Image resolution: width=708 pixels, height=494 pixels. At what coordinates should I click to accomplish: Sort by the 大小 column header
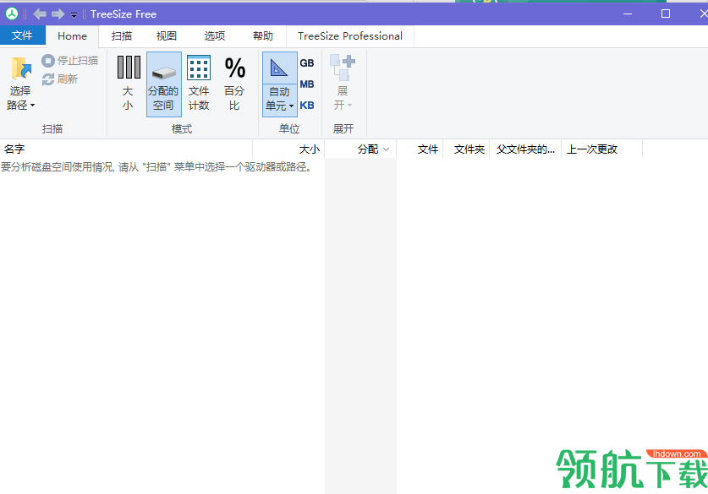288,149
